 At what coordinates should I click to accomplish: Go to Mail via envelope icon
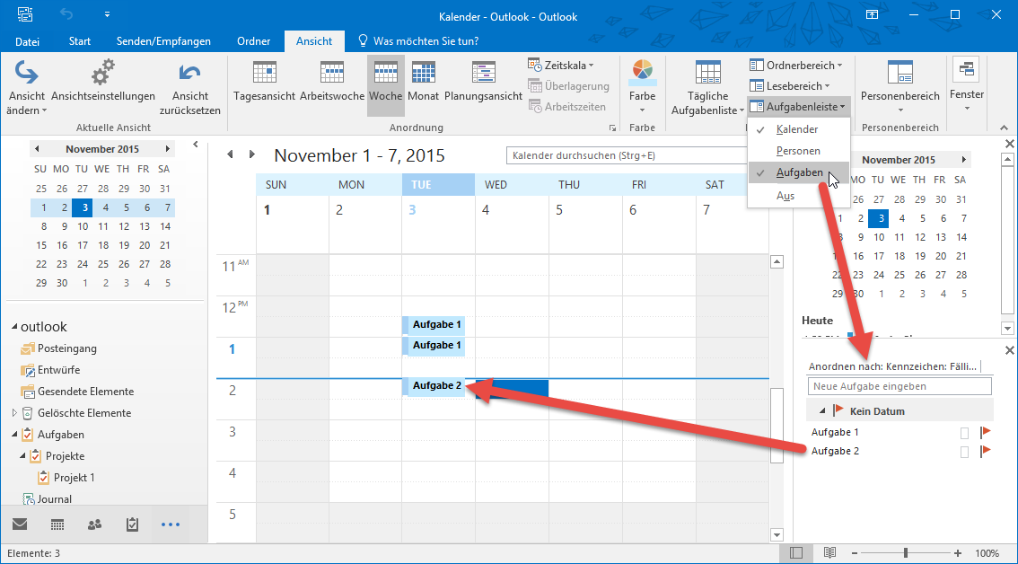[20, 524]
